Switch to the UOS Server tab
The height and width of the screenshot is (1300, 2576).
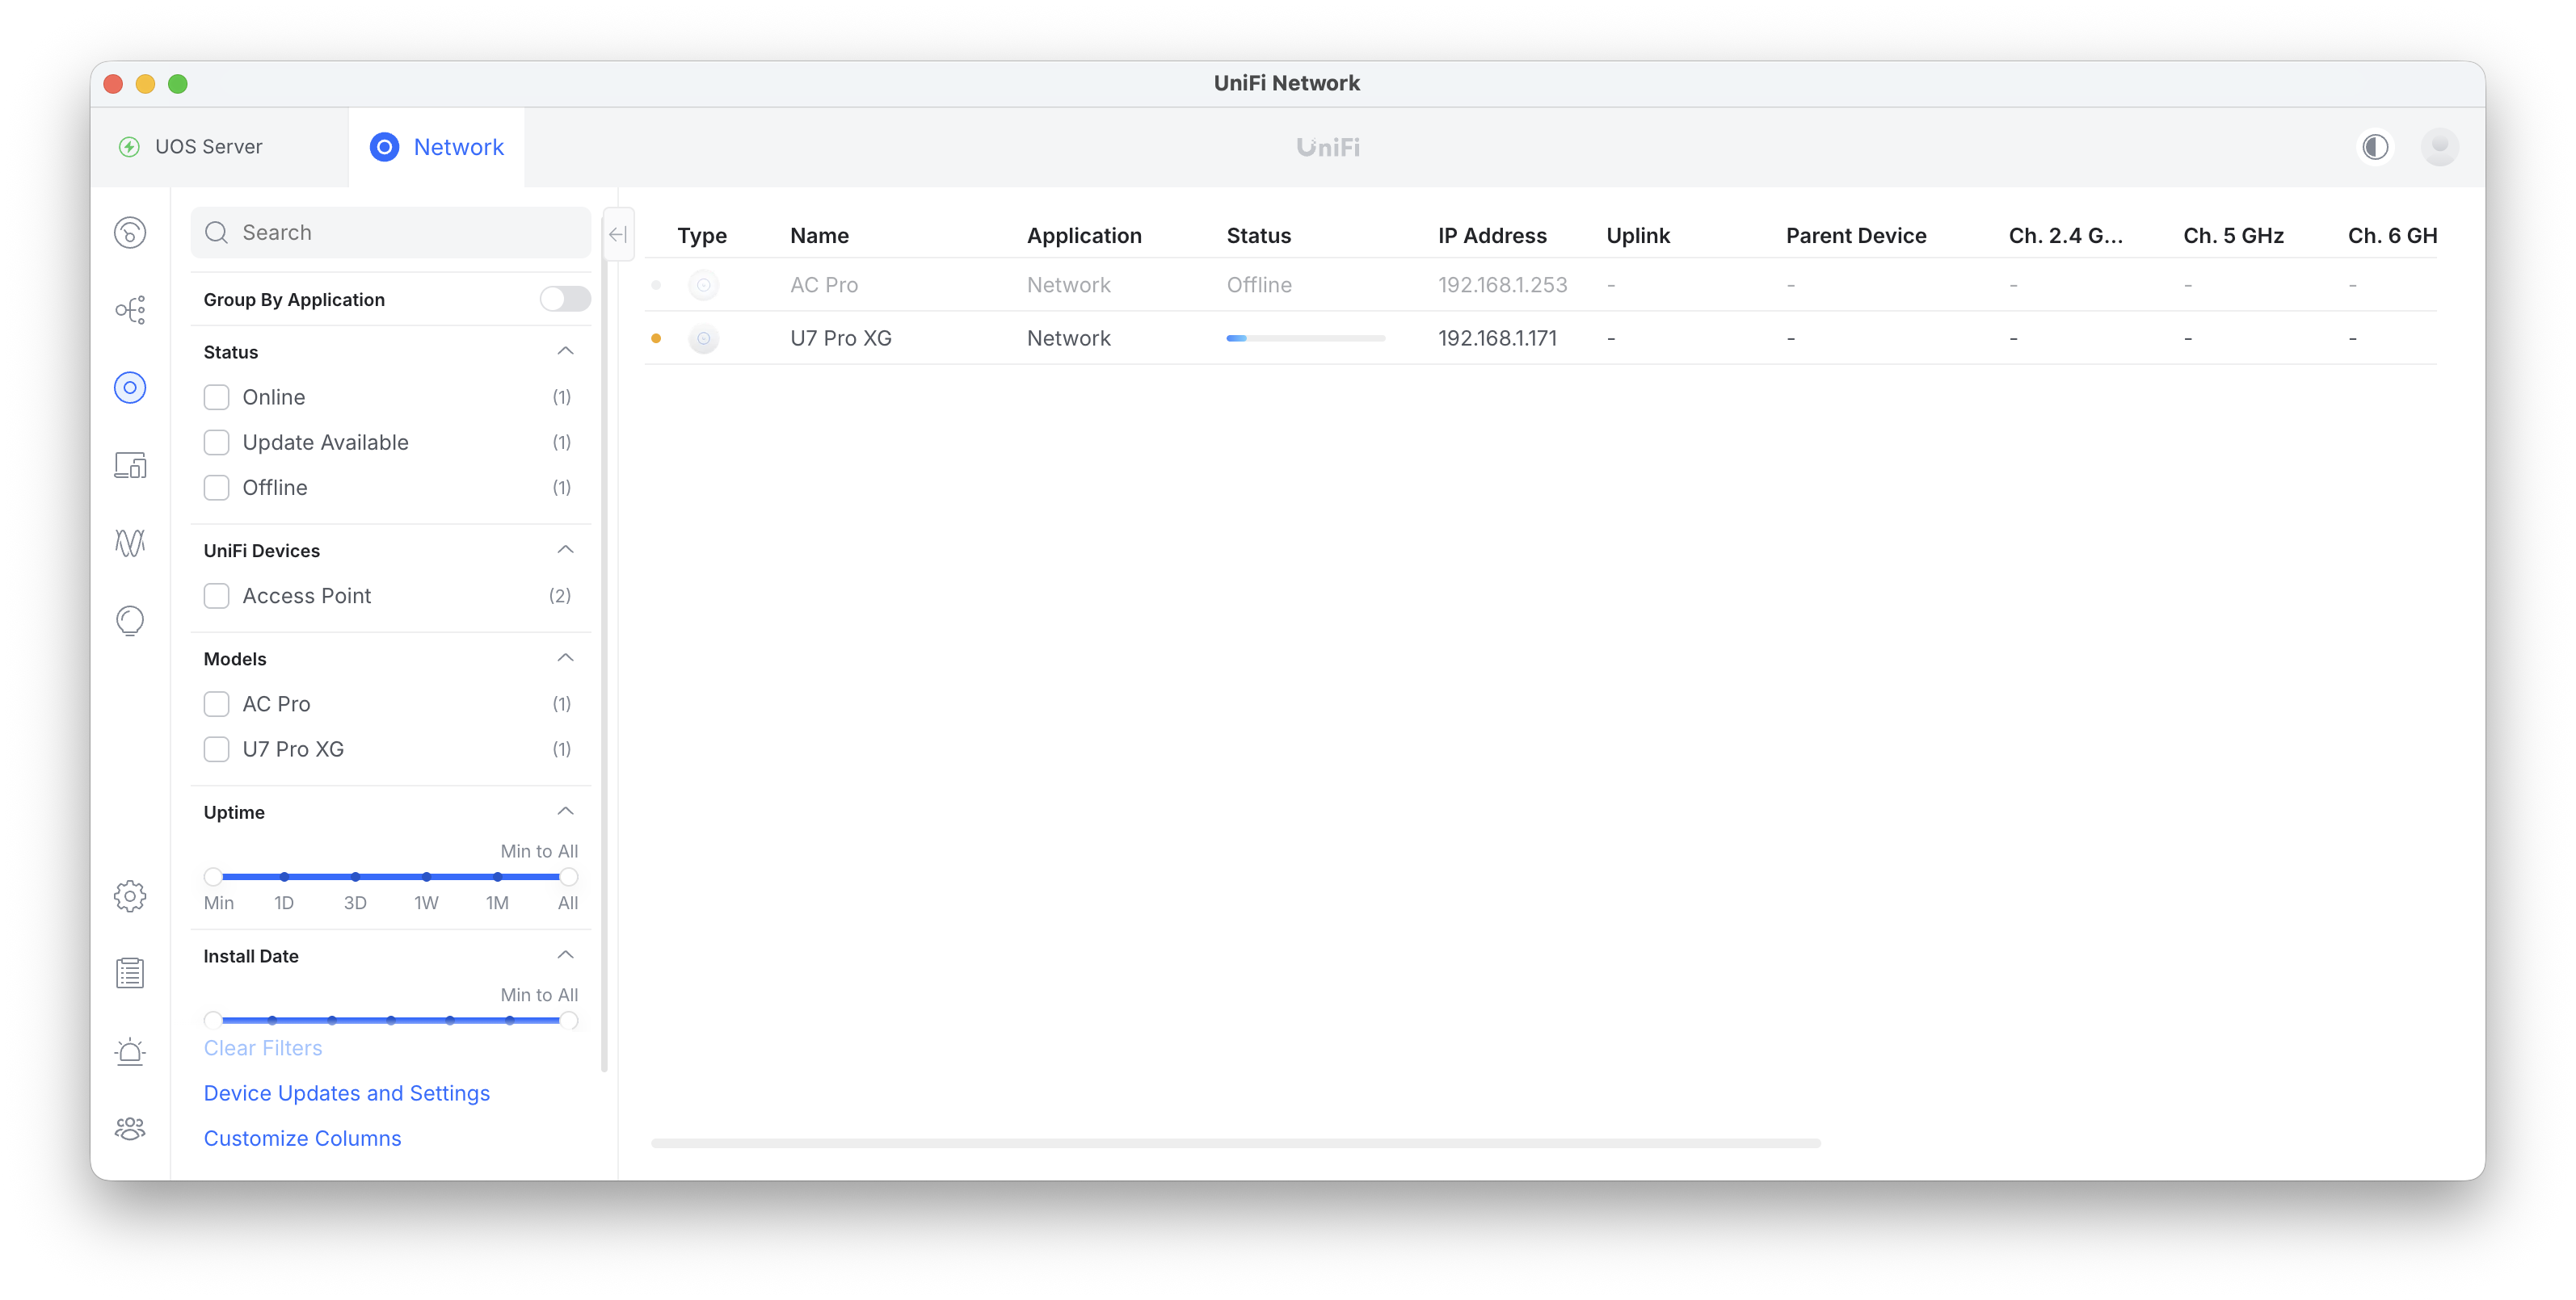(x=208, y=147)
